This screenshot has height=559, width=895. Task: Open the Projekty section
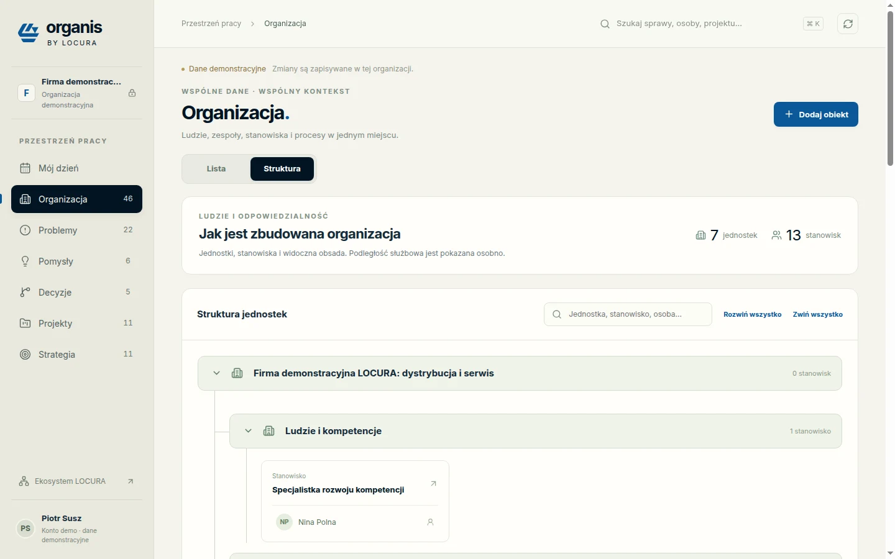pos(76,324)
